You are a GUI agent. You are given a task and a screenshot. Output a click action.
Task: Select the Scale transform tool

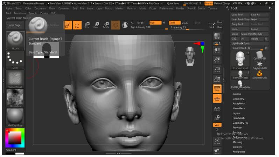pos(96,25)
